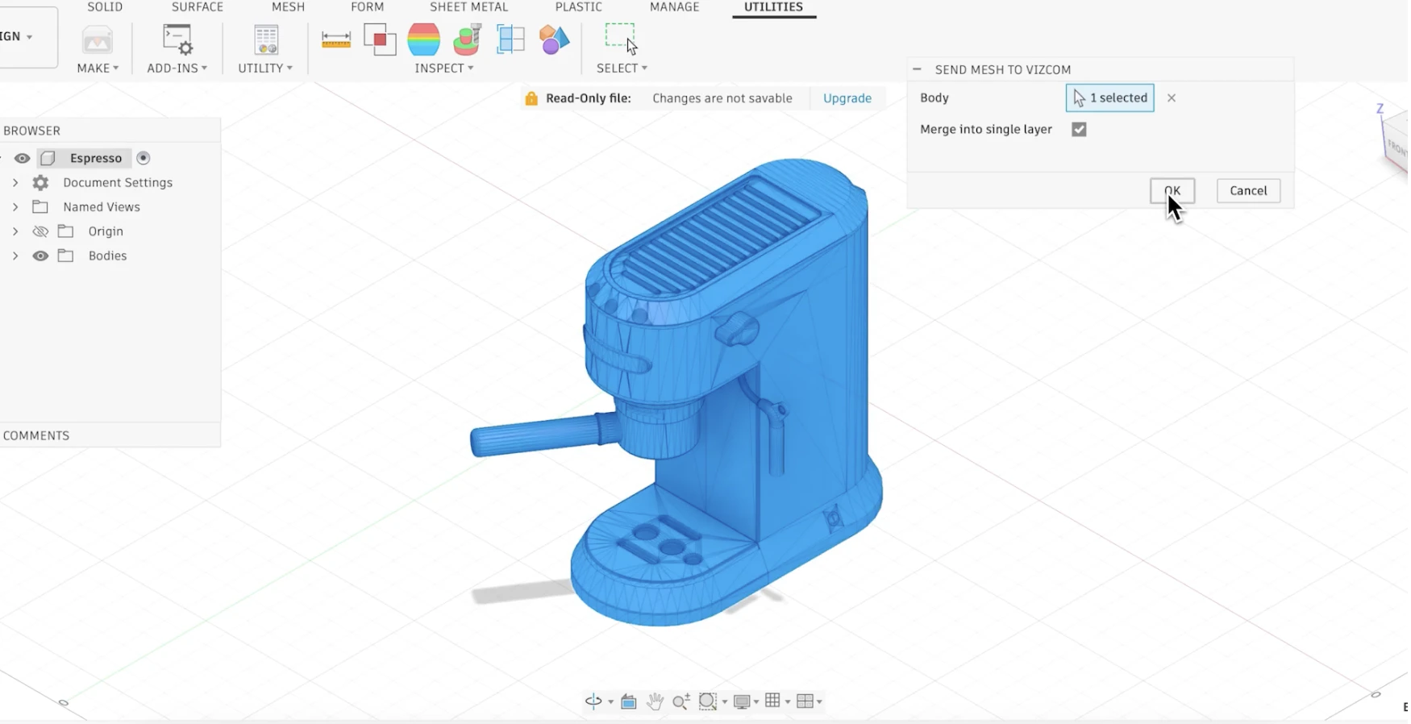
Task: Expand the Origin node
Action: pos(15,231)
